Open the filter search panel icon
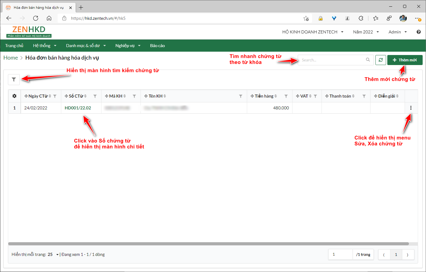The height and width of the screenshot is (272, 426). tap(14, 80)
